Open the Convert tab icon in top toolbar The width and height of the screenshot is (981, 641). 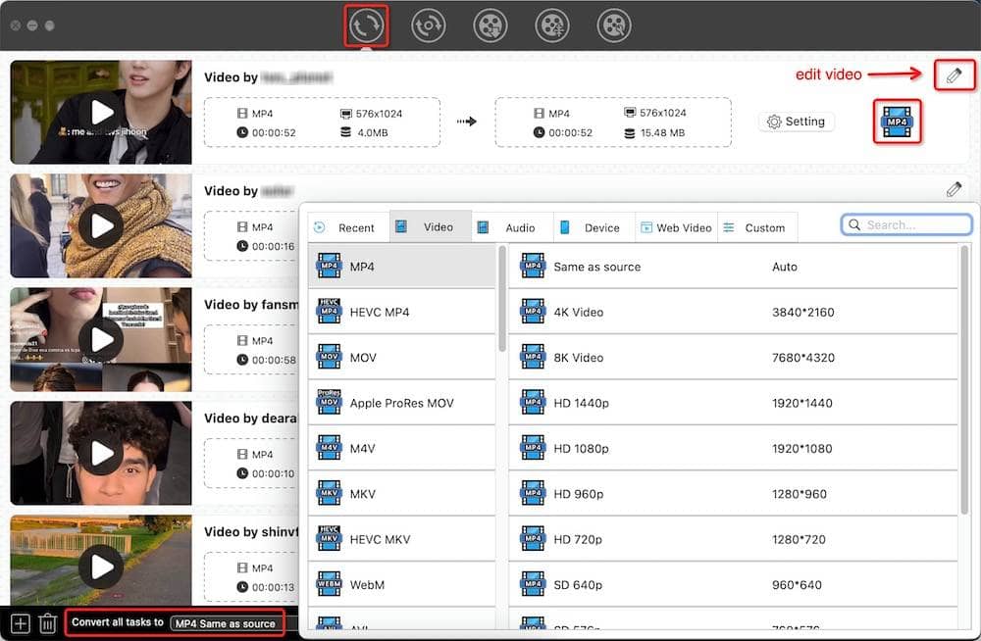[366, 25]
